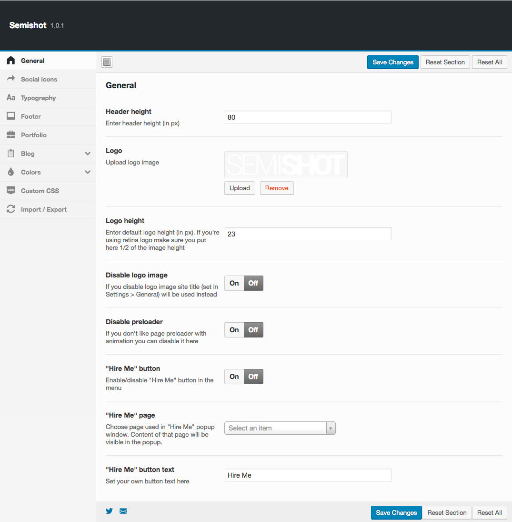This screenshot has width=512, height=522.
Task: Expand the Blog submenu chevron
Action: click(88, 154)
